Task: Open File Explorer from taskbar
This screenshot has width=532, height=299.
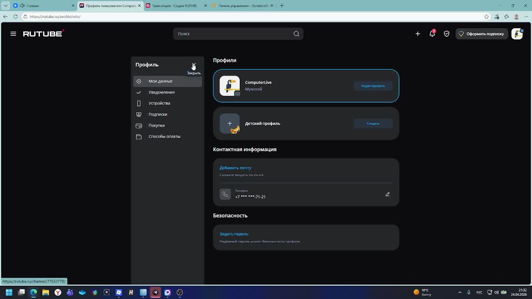Action: 46,292
